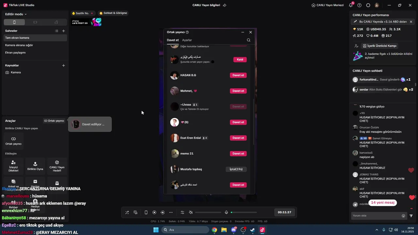This screenshot has width=418, height=235.
Task: Click the replay clip icon in bottom toolbar
Action: 163,212
